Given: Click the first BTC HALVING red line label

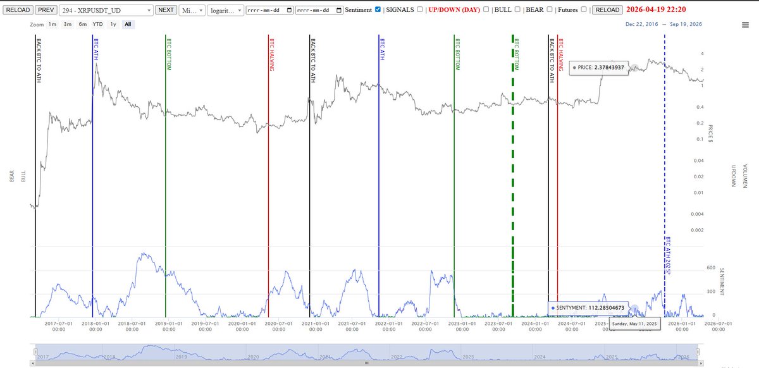Looking at the screenshot, I should [271, 54].
